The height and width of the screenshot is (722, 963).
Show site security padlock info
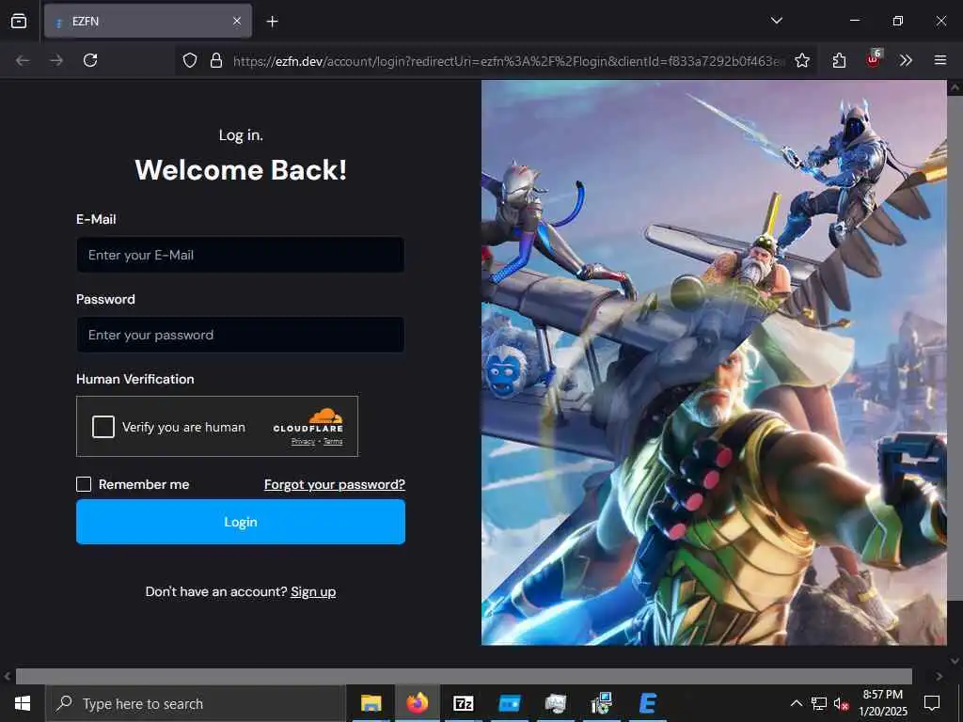tap(216, 60)
